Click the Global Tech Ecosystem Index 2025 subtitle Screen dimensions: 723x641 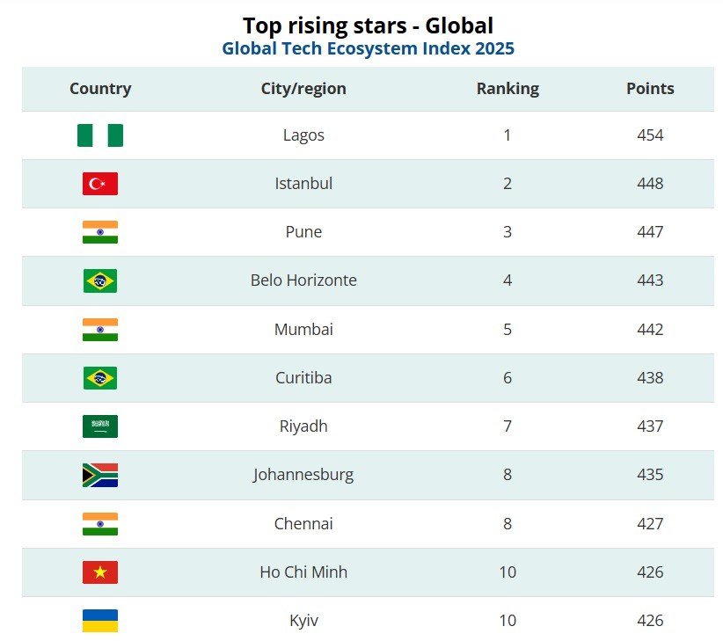coord(368,48)
